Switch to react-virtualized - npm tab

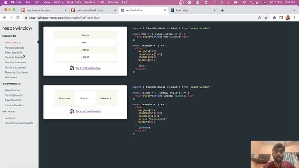coord(93,10)
